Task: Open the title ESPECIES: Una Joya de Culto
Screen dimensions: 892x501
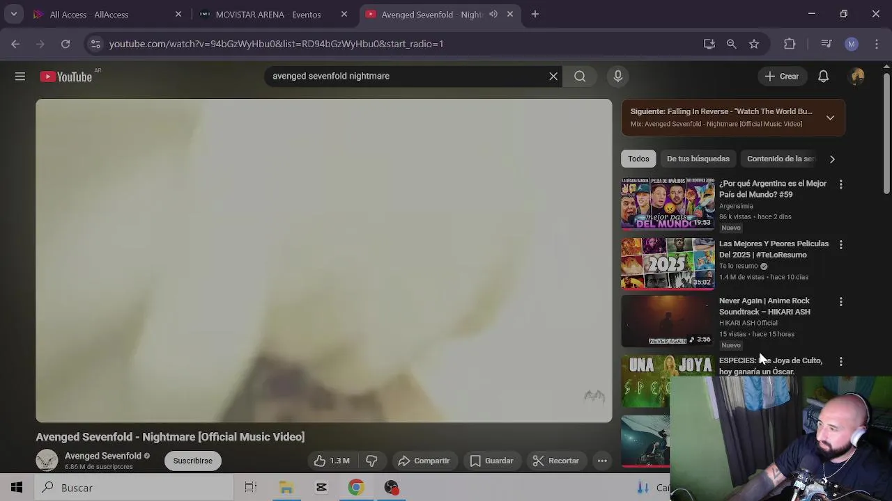Action: point(771,366)
